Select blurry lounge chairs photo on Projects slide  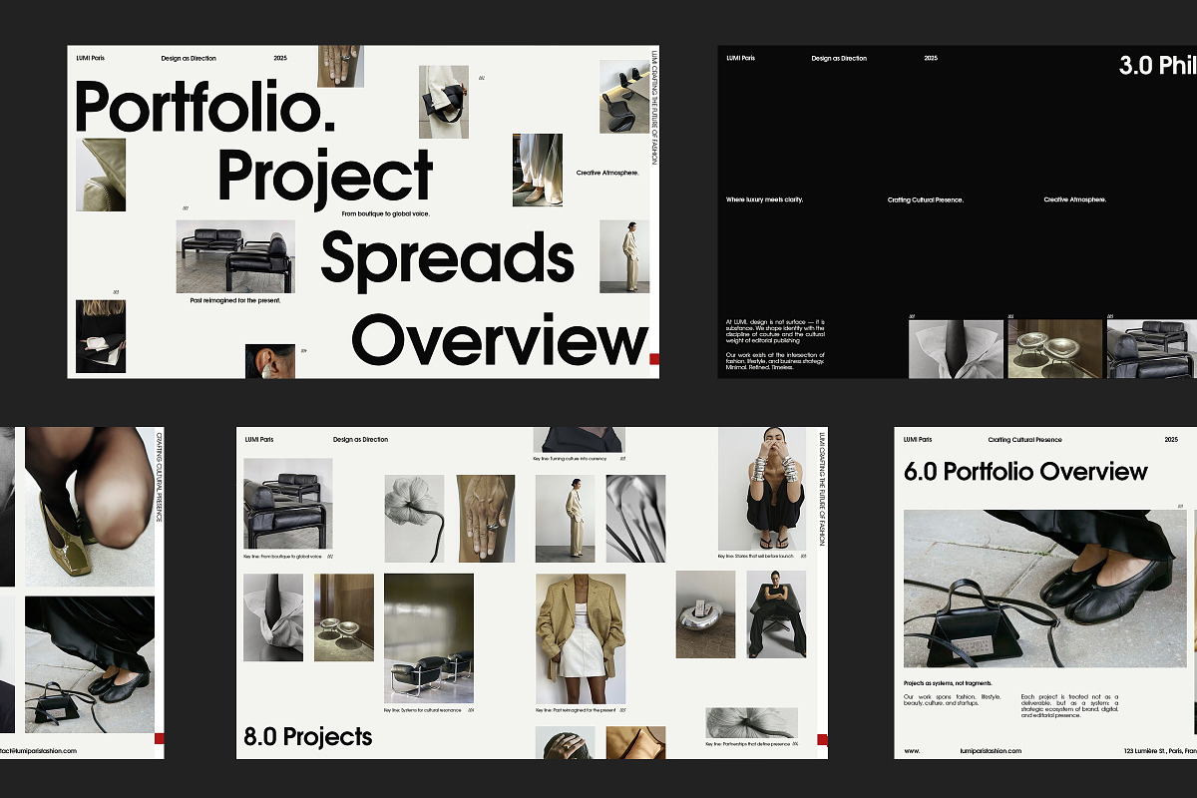429,639
